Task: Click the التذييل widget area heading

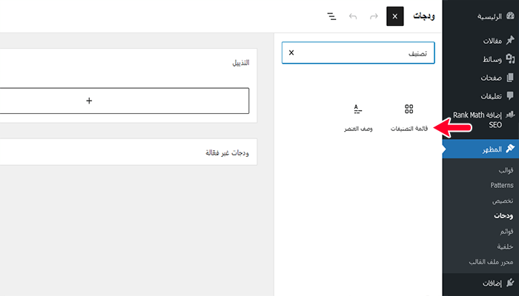Action: pos(241,63)
